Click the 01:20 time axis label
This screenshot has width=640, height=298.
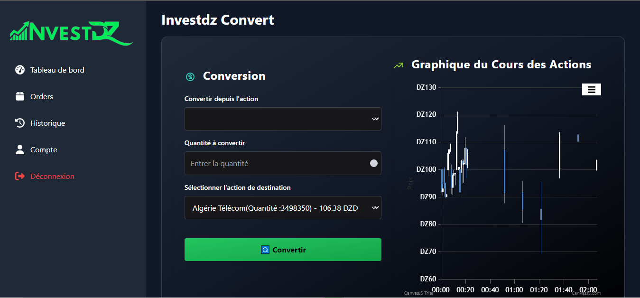pyautogui.click(x=539, y=289)
